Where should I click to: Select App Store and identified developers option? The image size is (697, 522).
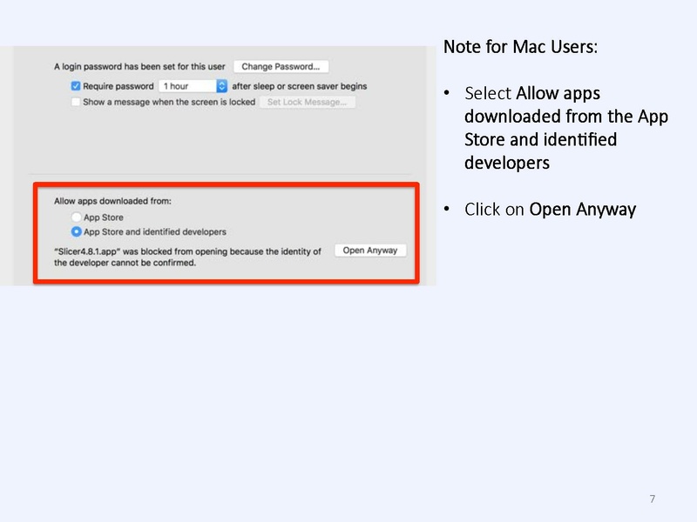coord(76,232)
